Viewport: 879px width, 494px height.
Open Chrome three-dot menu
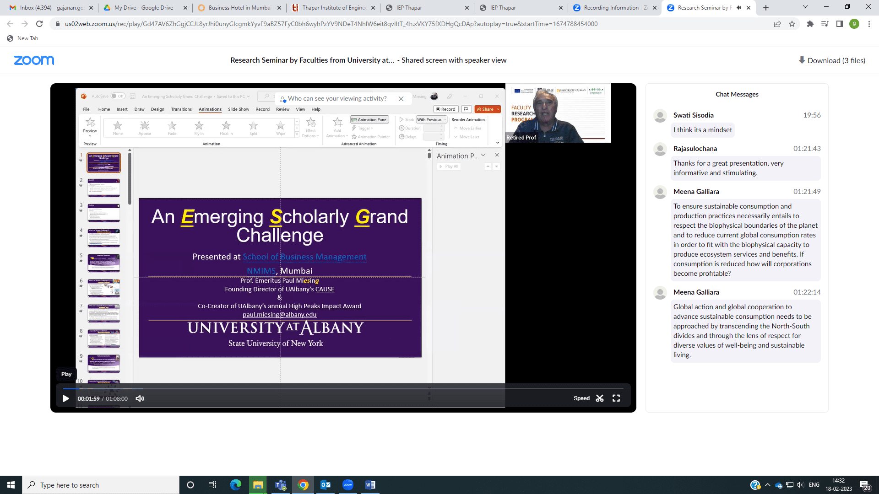(869, 24)
